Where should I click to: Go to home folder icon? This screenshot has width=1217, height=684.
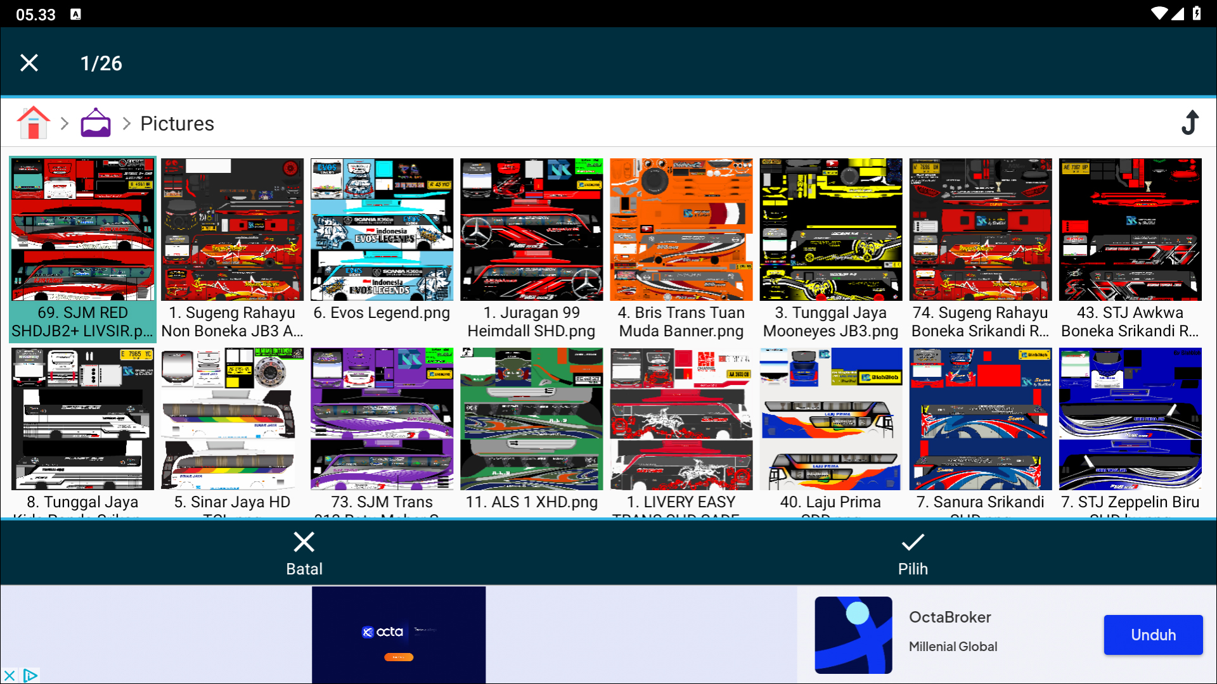coord(33,123)
